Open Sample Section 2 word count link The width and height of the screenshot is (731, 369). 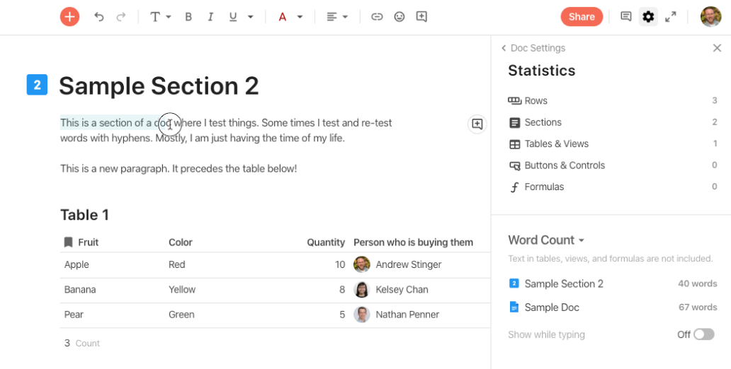click(564, 283)
